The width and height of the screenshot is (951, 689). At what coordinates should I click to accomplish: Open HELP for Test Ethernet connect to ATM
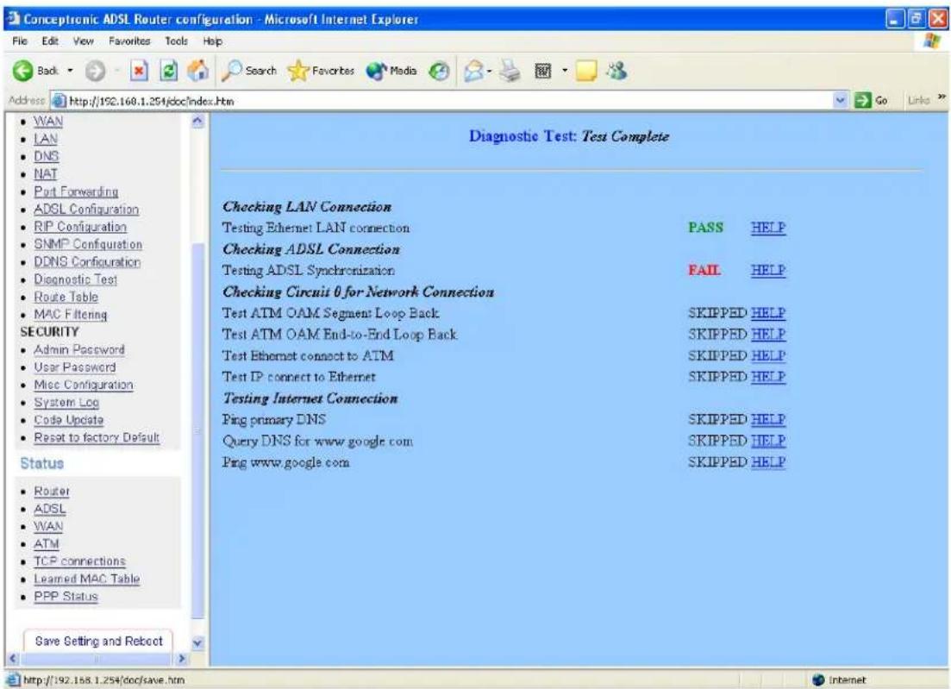pyautogui.click(x=768, y=355)
